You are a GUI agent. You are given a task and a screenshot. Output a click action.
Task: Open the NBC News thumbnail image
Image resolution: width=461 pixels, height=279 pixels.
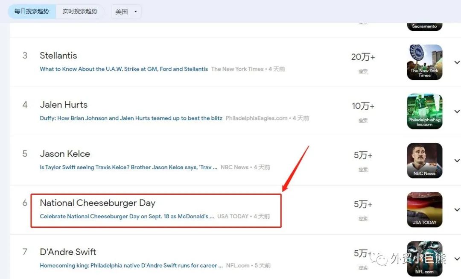[x=424, y=161]
